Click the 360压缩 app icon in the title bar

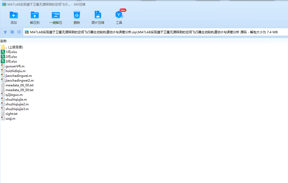tap(4, 4)
